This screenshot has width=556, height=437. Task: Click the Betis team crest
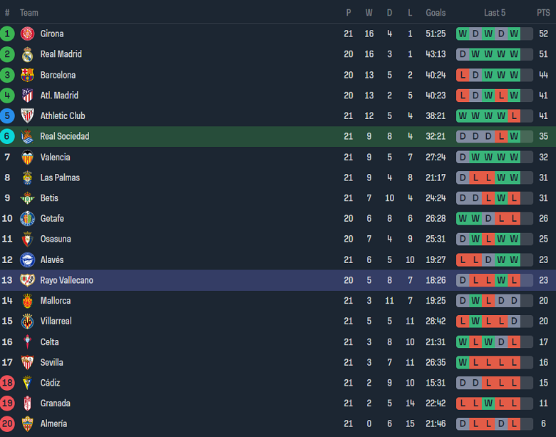click(x=27, y=198)
